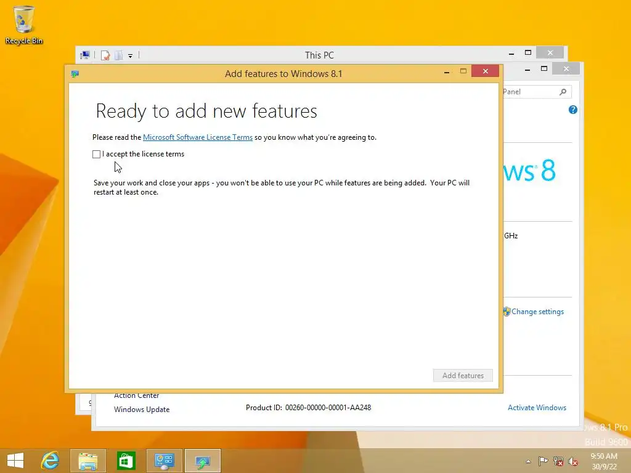The image size is (631, 473).
Task: Switch to the Control Panel taskbar item
Action: coord(164,461)
